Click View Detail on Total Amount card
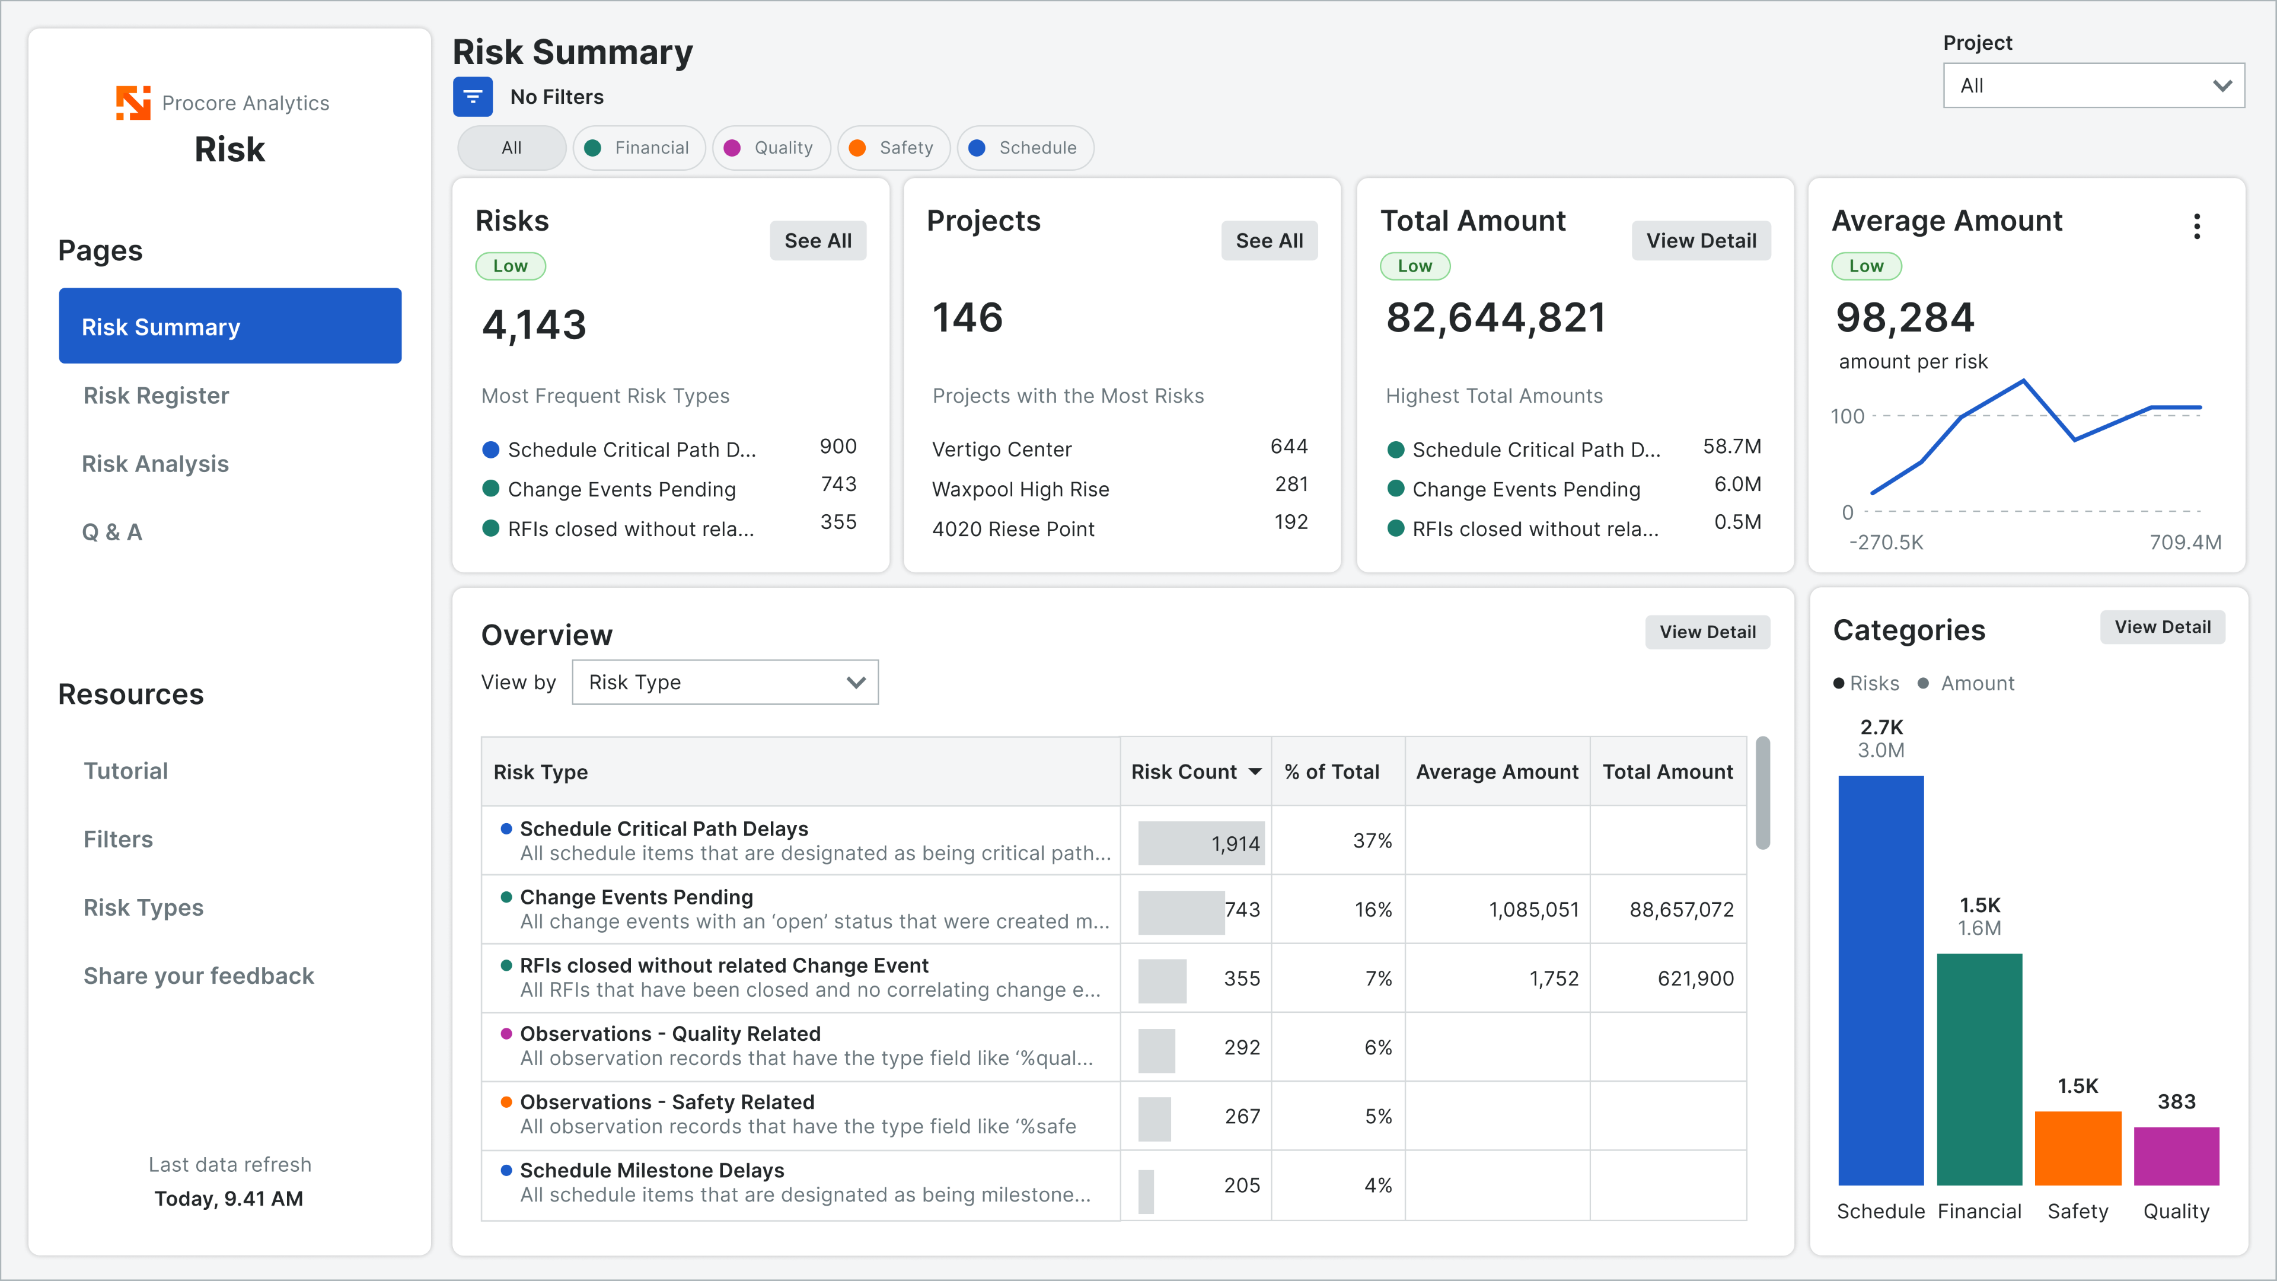The width and height of the screenshot is (2277, 1281). (1701, 240)
